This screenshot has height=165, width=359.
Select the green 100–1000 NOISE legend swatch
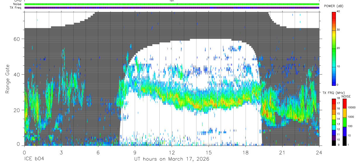pyautogui.click(x=344, y=122)
